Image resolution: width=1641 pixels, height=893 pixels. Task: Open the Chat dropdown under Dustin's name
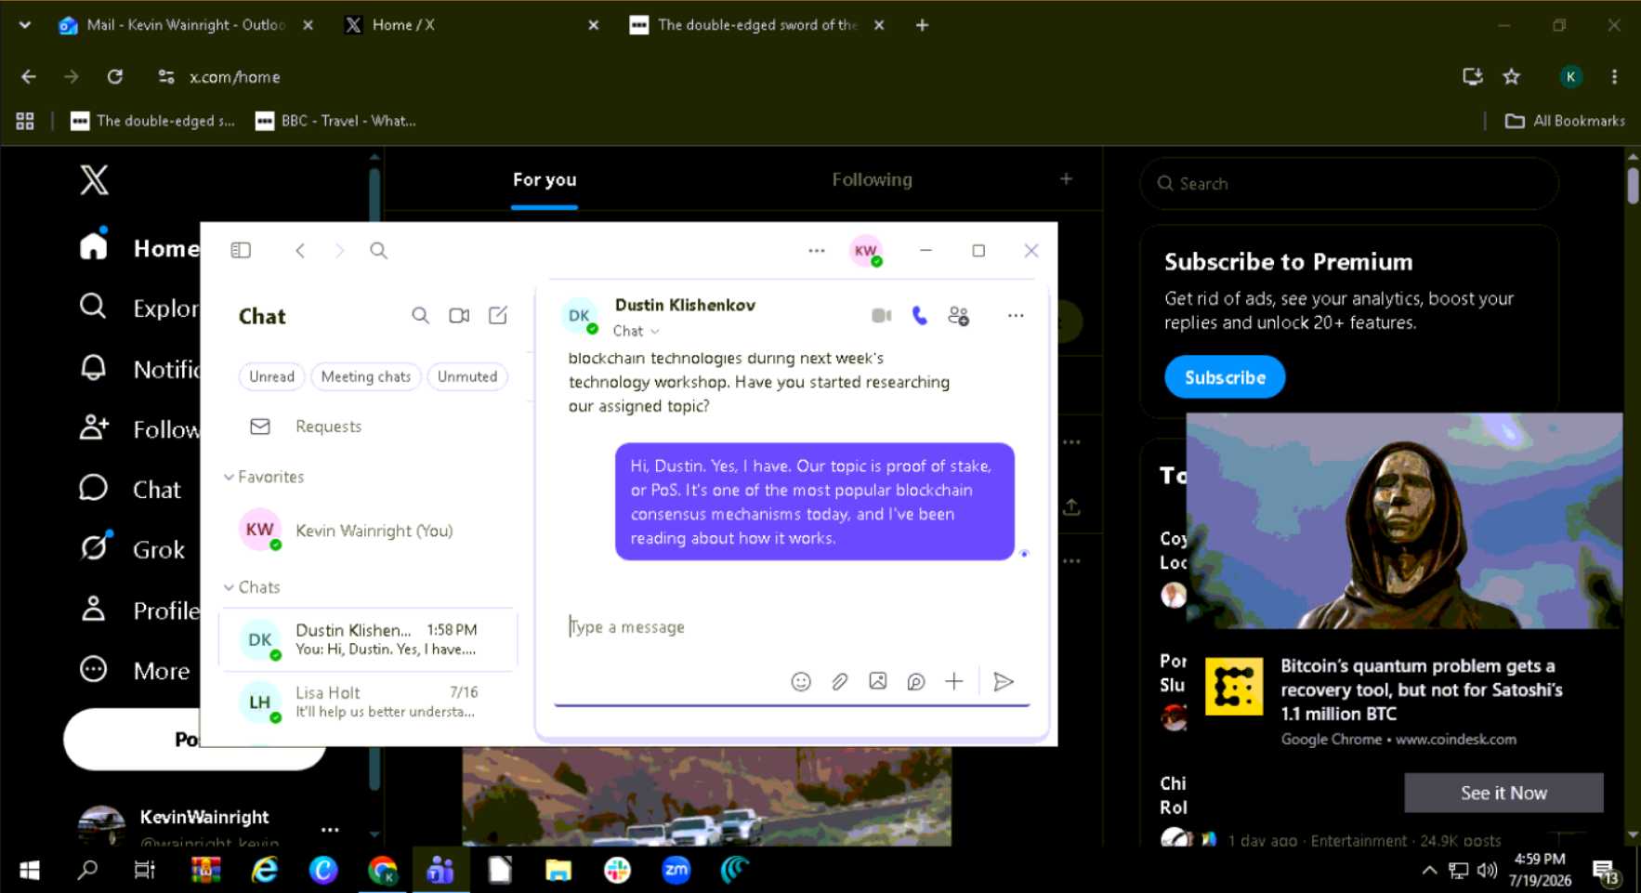coord(637,331)
